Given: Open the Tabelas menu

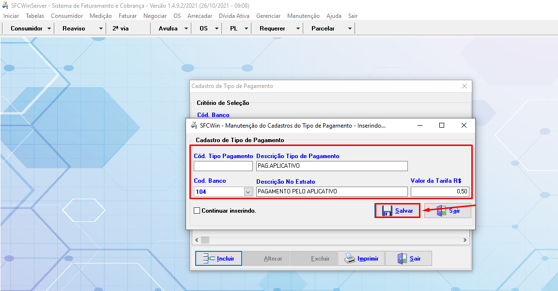Looking at the screenshot, I should (x=35, y=16).
